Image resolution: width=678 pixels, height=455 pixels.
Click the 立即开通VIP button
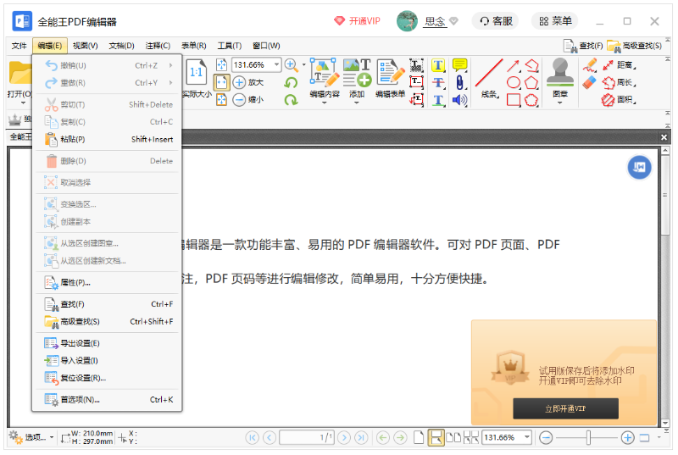565,408
